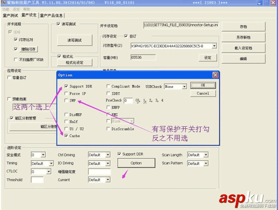Open the 功能 menu
The image size is (278, 210).
tap(6, 9)
